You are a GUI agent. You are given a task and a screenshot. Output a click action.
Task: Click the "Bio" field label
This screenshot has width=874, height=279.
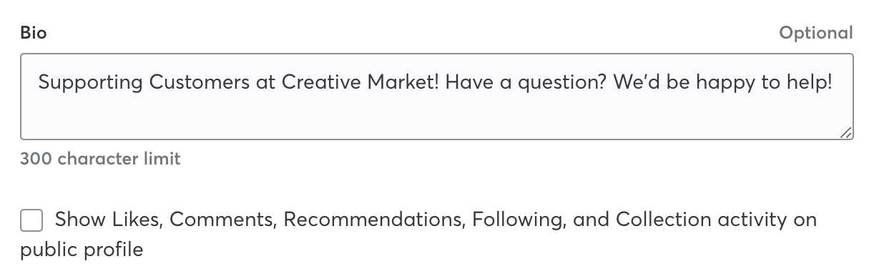coord(34,33)
